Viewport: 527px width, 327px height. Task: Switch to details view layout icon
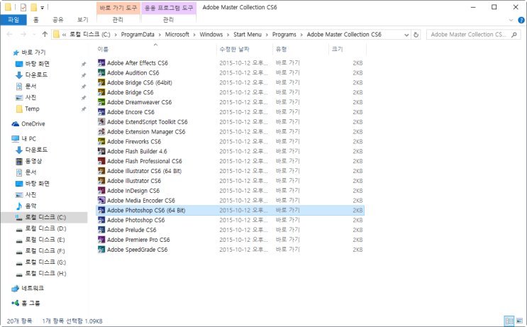point(509,321)
